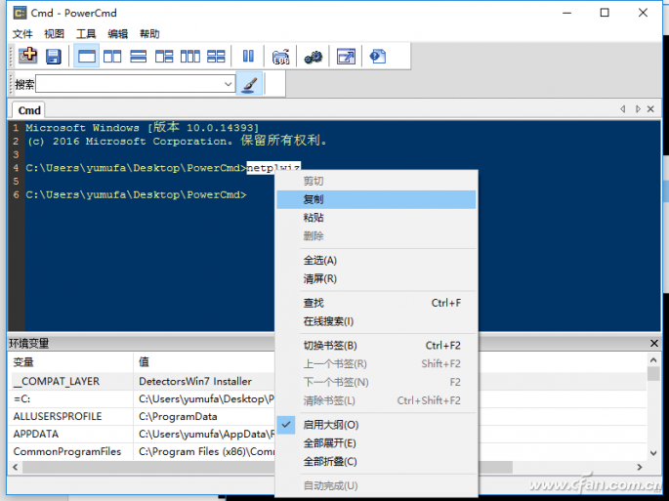Select the stacked horizontal panes layout icon
Viewport: 669px width, 501px height.
click(139, 57)
